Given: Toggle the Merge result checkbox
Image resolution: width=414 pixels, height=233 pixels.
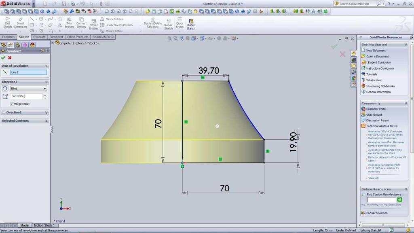Looking at the screenshot, I should (x=11, y=104).
